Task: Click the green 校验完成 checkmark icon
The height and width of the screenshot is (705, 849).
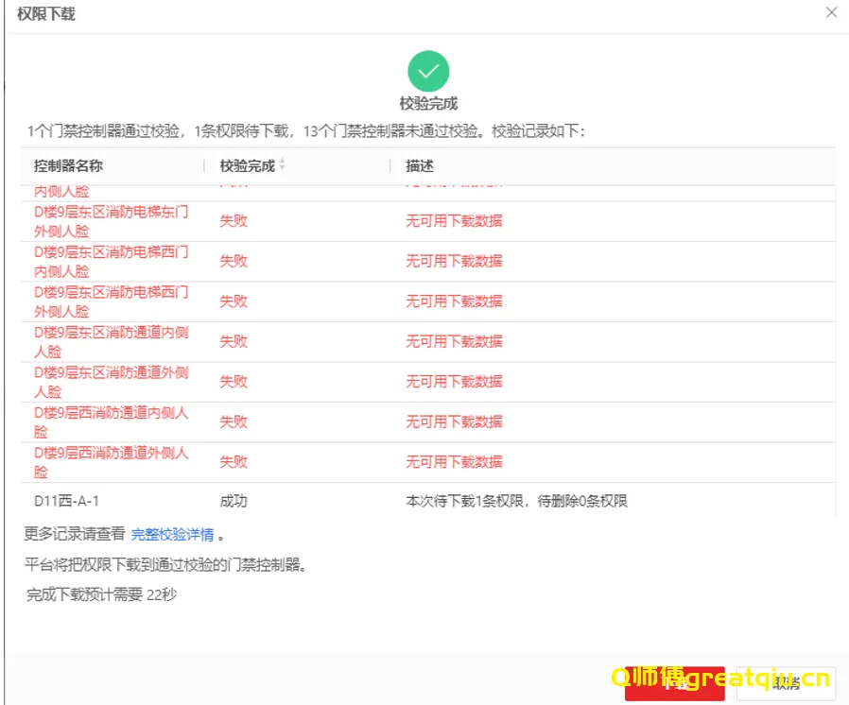Action: click(x=428, y=72)
